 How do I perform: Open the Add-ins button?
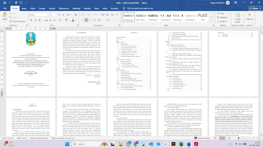[x=249, y=17]
